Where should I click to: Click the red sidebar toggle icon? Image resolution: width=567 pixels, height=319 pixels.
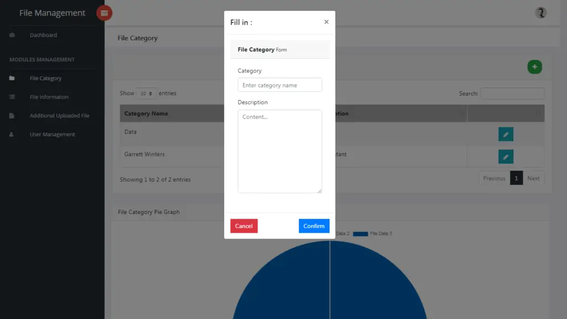point(104,13)
